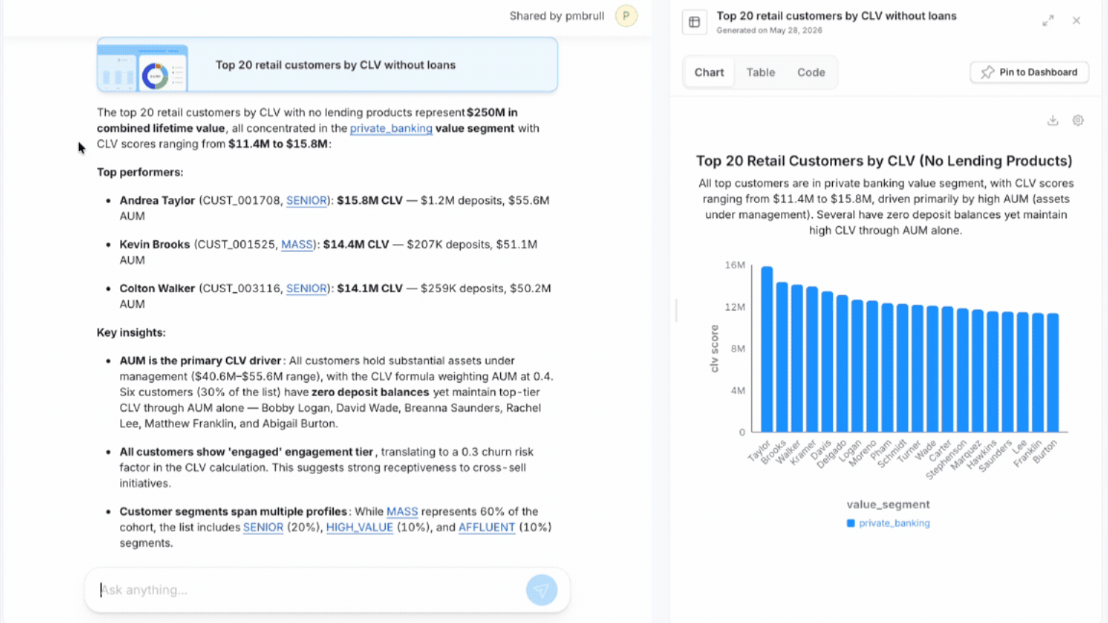The image size is (1108, 623).
Task: Switch to the Code tab
Action: [x=811, y=72]
